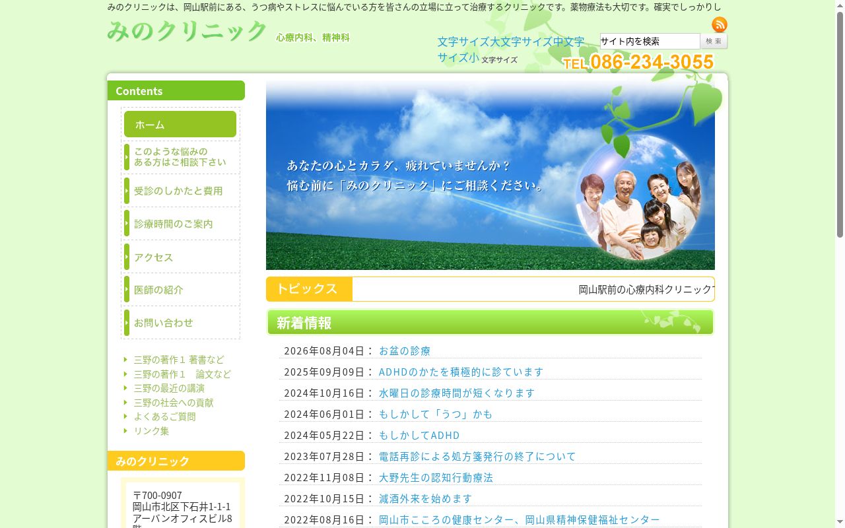The width and height of the screenshot is (845, 528).
Task: Open 三野の最近の講演 link
Action: pos(169,388)
